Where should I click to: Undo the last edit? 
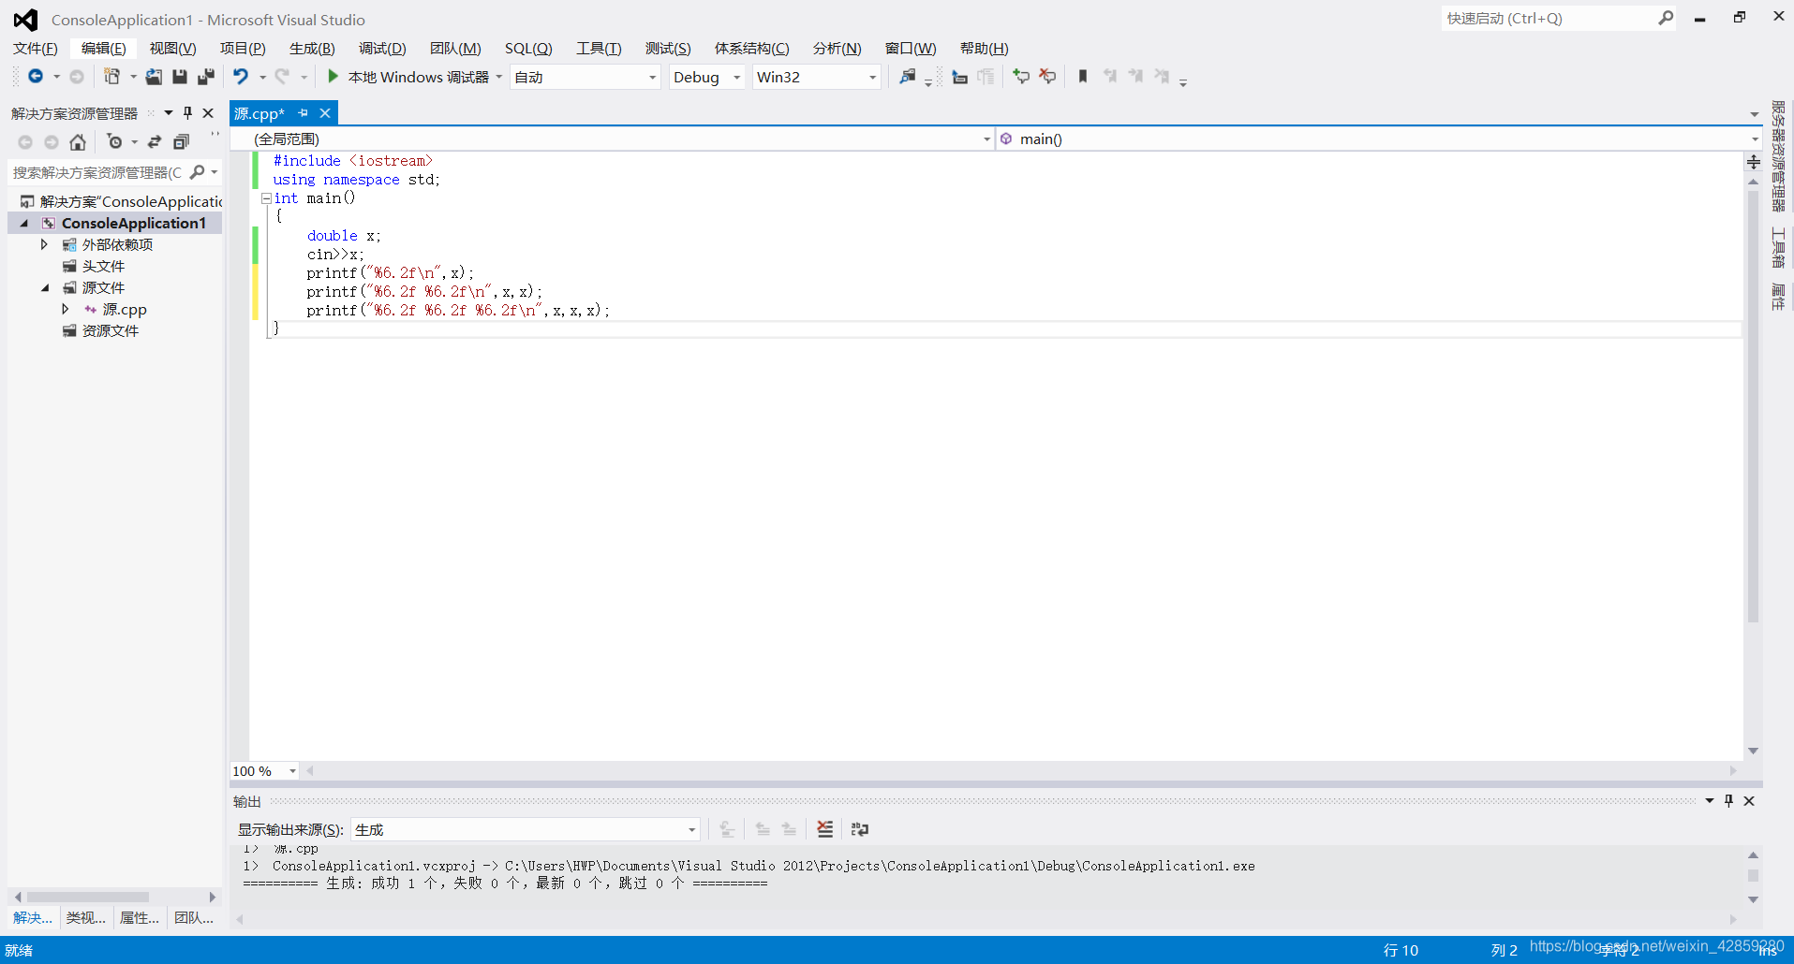pyautogui.click(x=241, y=77)
